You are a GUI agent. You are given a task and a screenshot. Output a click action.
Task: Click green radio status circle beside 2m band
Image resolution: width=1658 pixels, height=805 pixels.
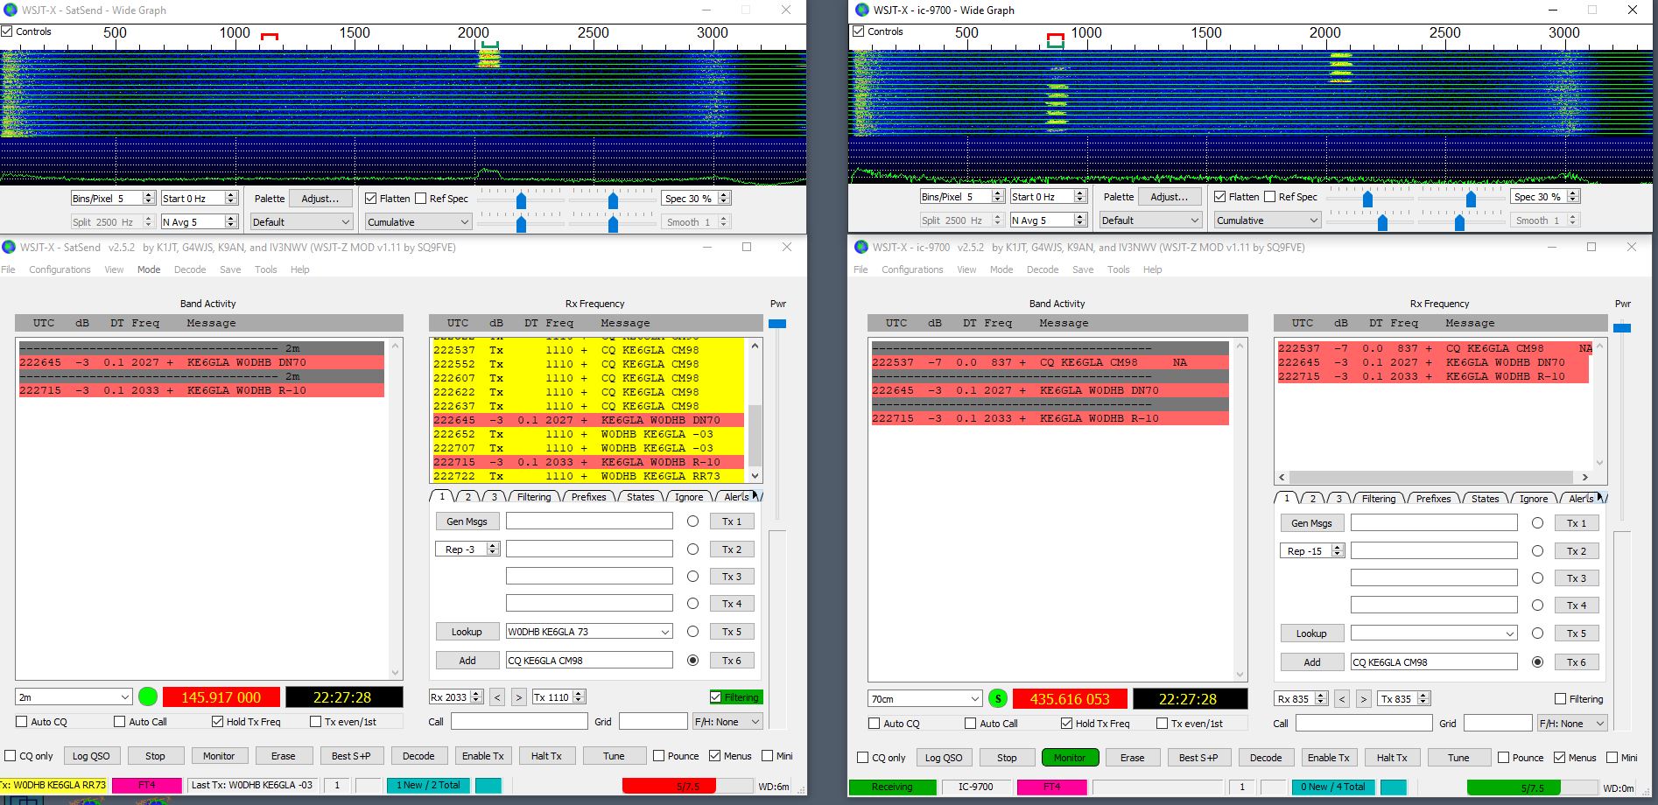click(148, 696)
